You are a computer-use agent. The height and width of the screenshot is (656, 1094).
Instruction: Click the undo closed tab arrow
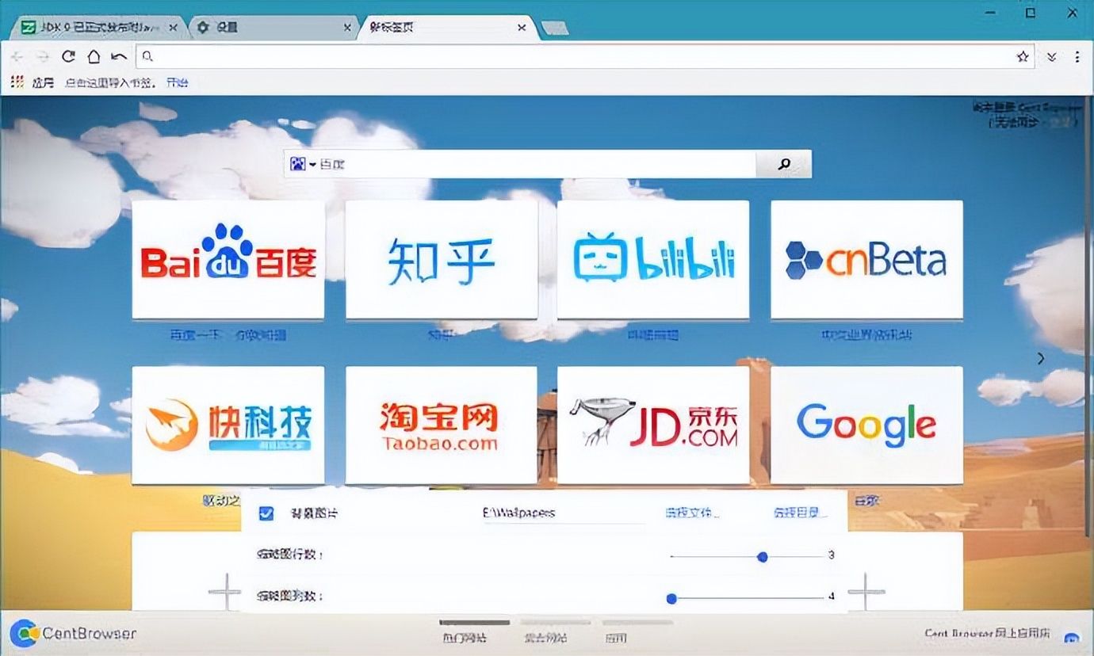coord(119,57)
